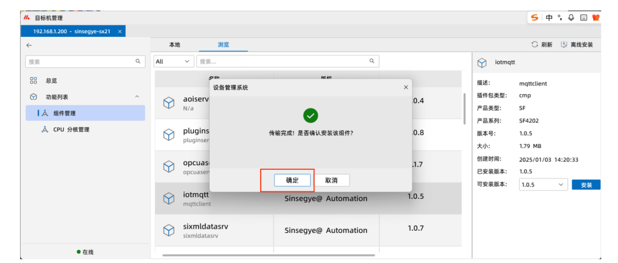This screenshot has width=618, height=263.
Task: Click the microphone icon in input toolbar
Action: (x=571, y=17)
